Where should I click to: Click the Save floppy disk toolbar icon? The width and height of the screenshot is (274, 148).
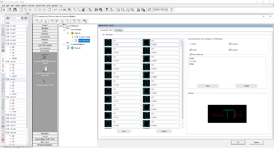pyautogui.click(x=15, y=10)
